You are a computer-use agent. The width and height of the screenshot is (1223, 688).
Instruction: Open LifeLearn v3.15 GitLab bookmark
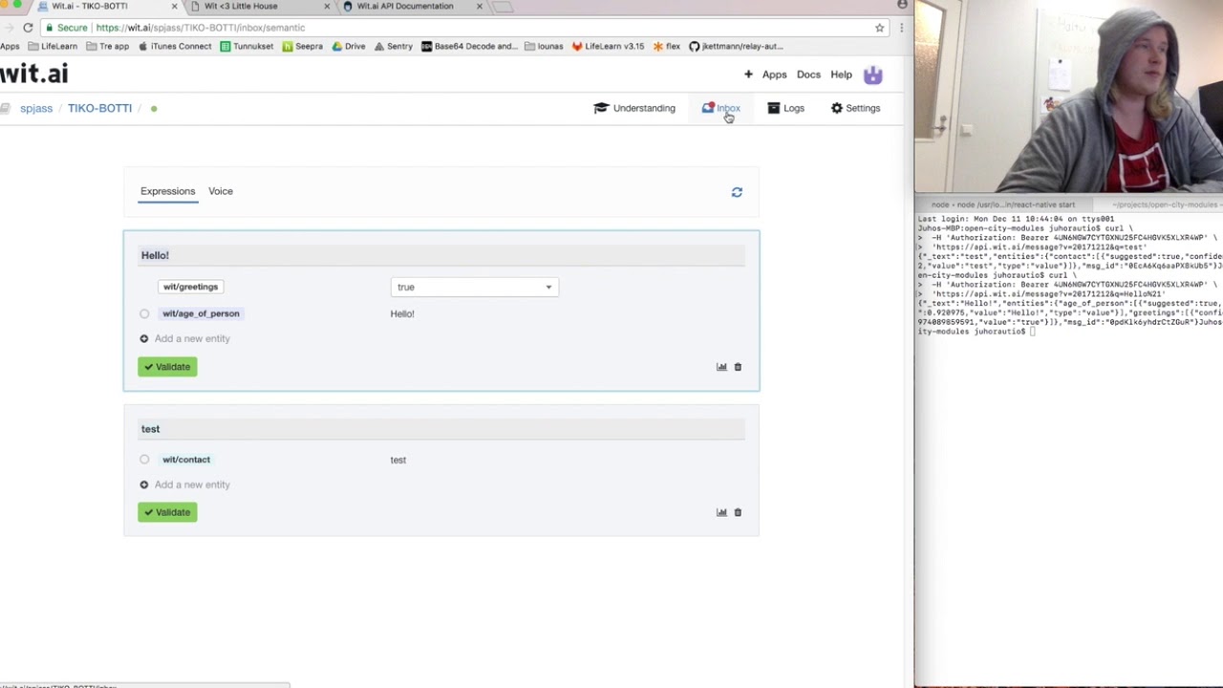point(608,46)
